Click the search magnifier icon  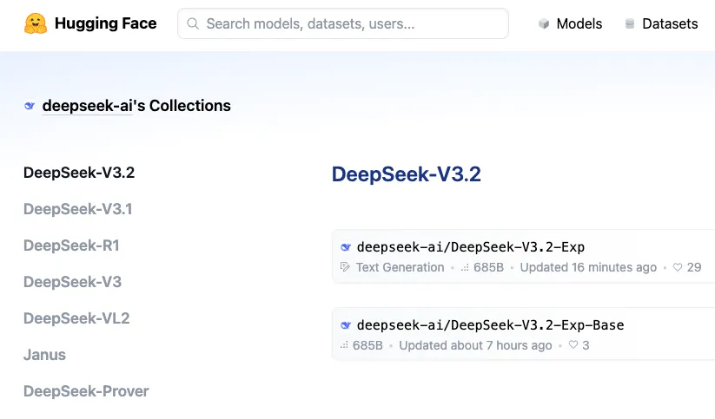point(193,24)
